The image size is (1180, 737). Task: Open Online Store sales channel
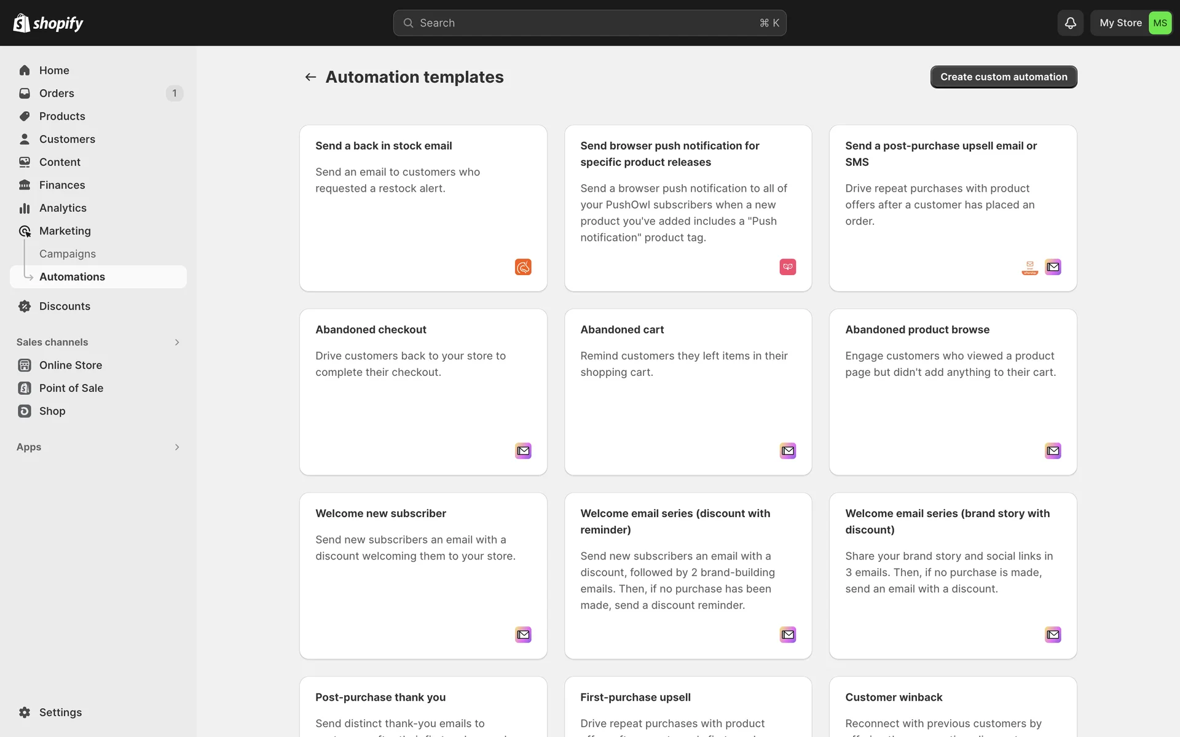coord(71,365)
